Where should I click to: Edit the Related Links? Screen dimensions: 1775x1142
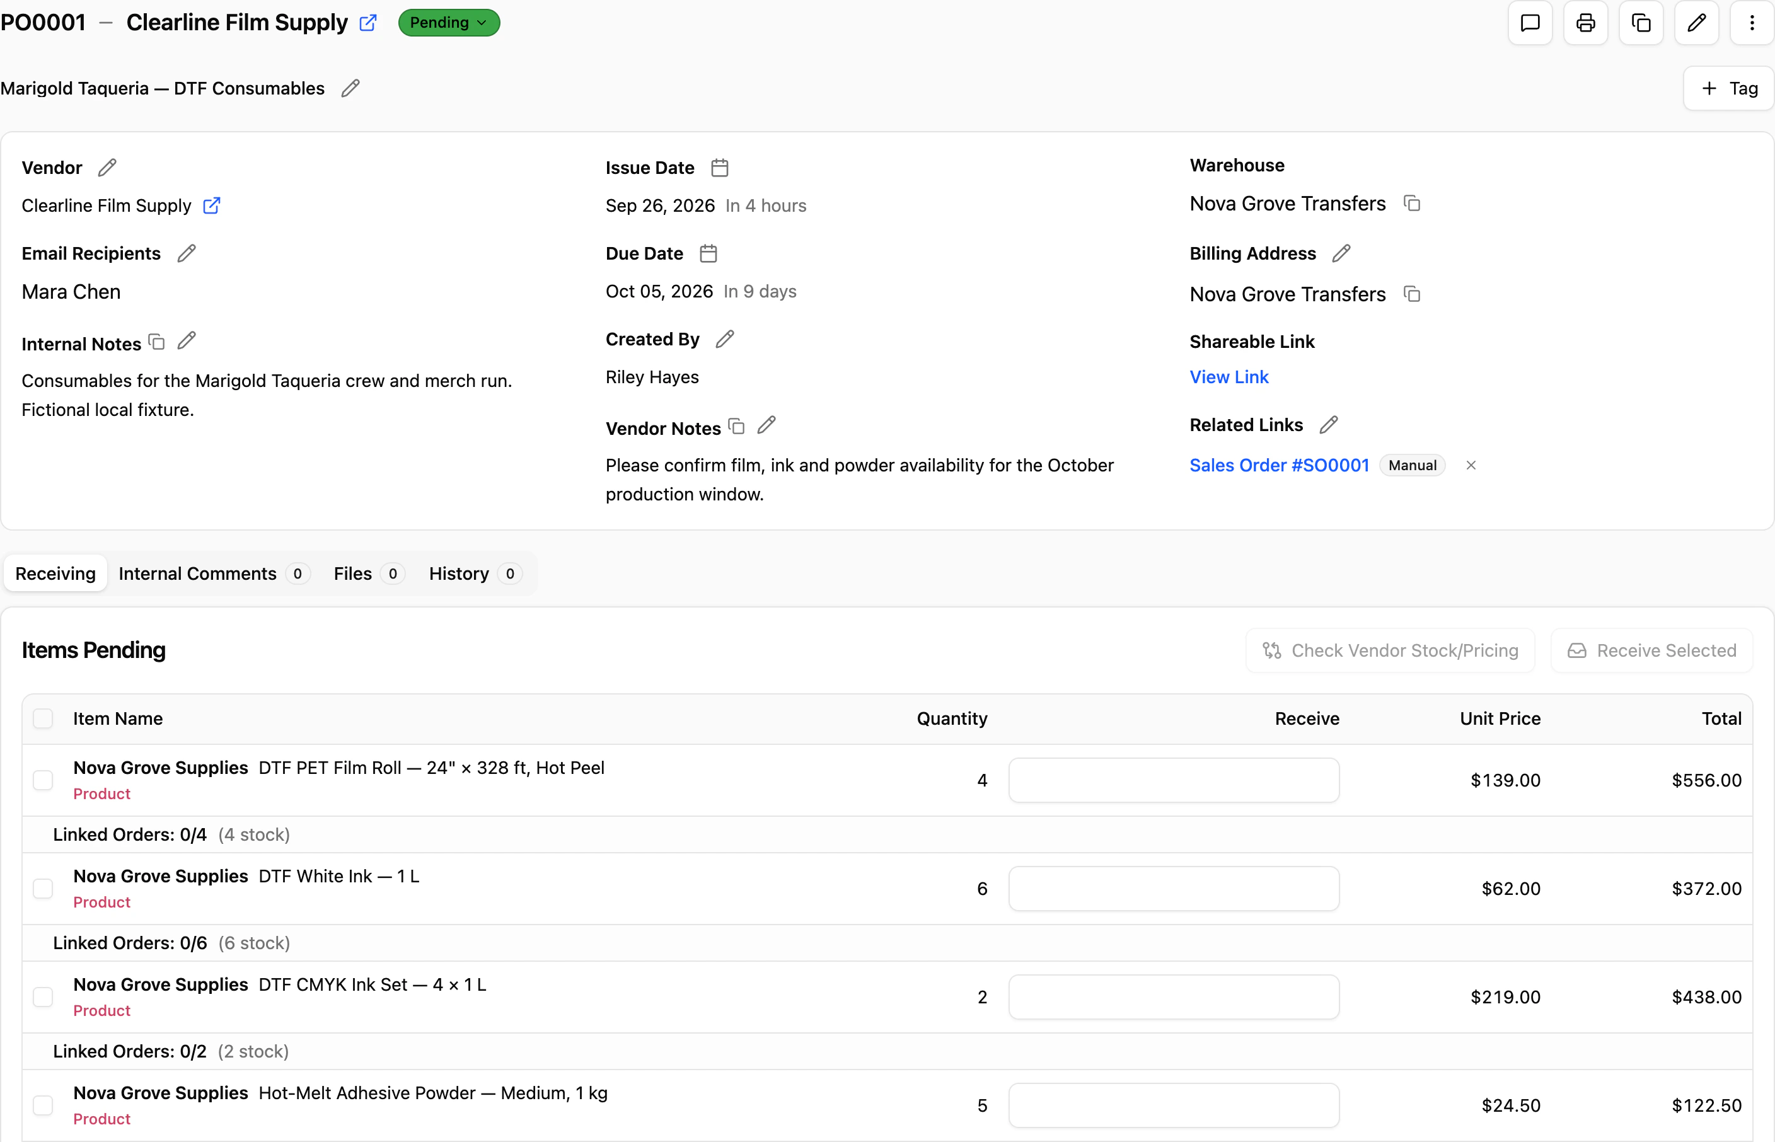(1329, 425)
